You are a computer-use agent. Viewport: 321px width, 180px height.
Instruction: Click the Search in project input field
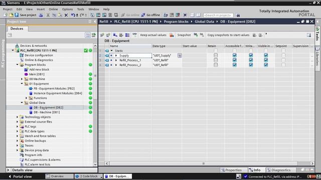(x=218, y=15)
